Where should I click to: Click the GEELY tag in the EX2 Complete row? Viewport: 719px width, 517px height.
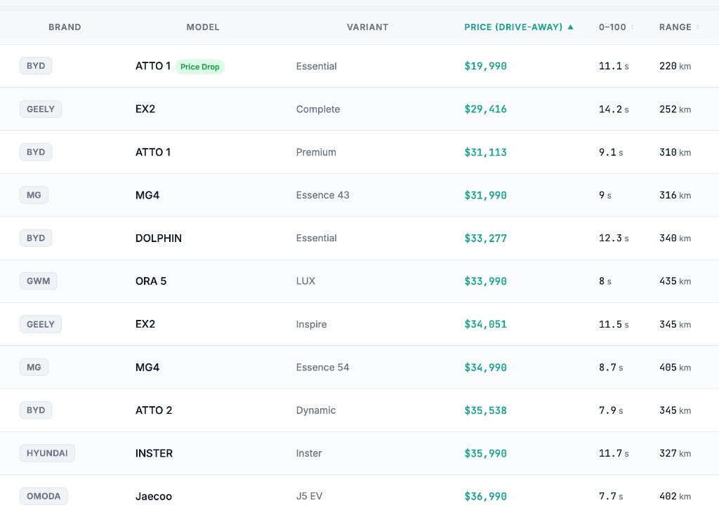click(40, 109)
